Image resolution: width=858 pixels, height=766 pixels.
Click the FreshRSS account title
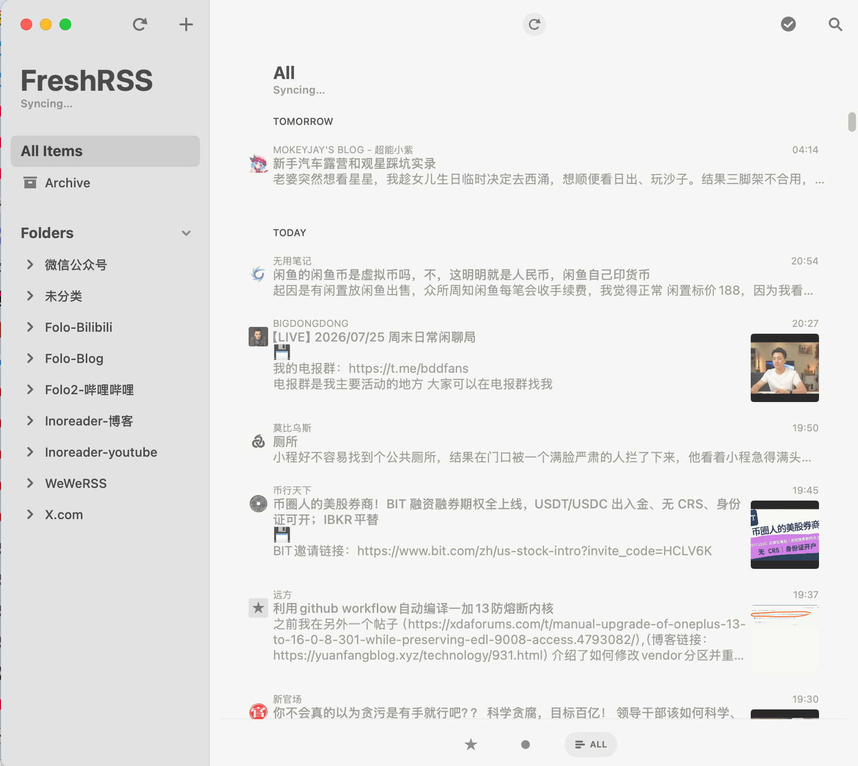(87, 81)
